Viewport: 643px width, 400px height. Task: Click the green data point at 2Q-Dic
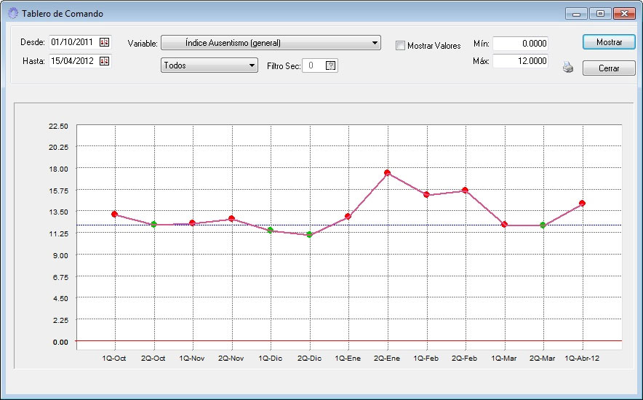(309, 235)
